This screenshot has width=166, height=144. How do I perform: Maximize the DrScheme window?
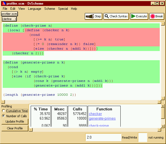[157, 4]
